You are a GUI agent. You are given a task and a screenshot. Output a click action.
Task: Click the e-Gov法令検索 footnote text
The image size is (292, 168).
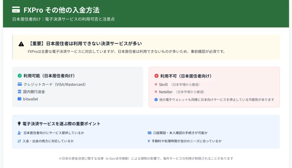pyautogui.click(x=118, y=159)
